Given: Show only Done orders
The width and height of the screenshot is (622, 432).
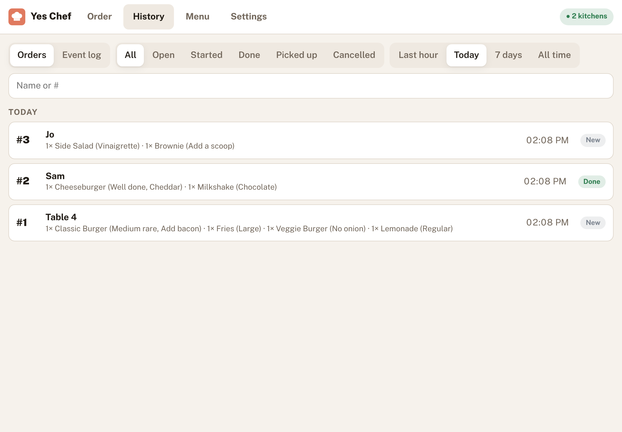Looking at the screenshot, I should [249, 55].
